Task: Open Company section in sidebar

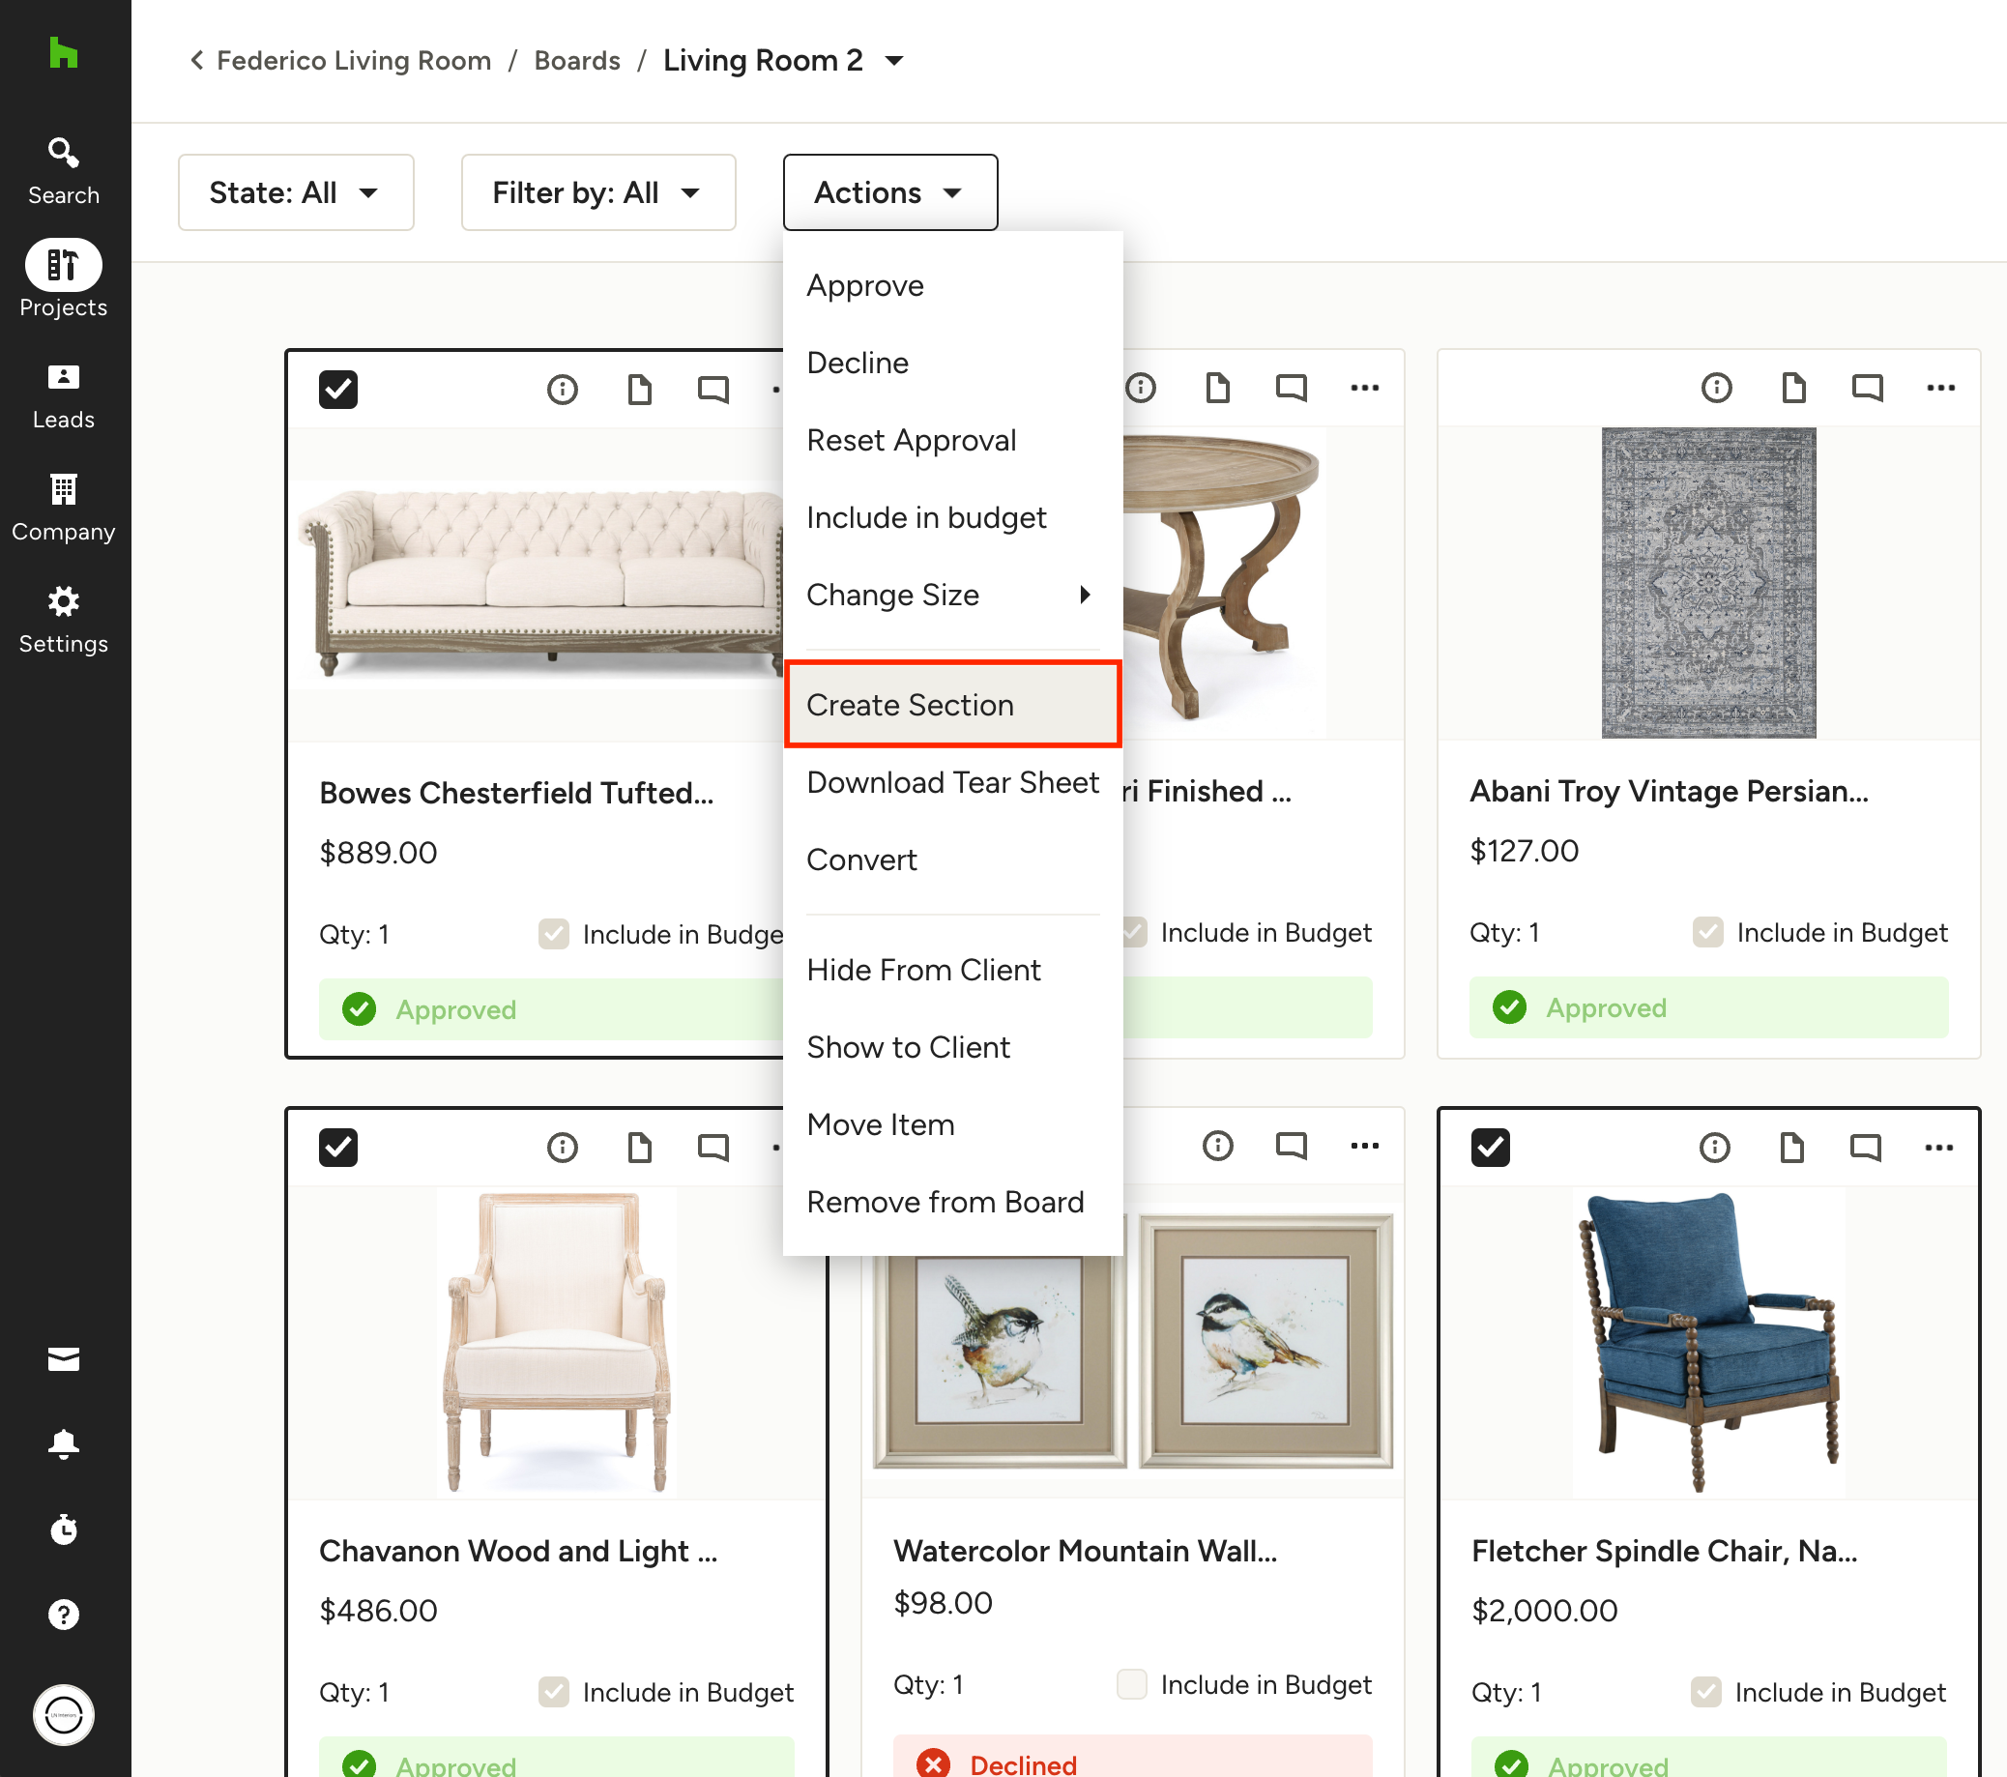Action: (x=63, y=507)
